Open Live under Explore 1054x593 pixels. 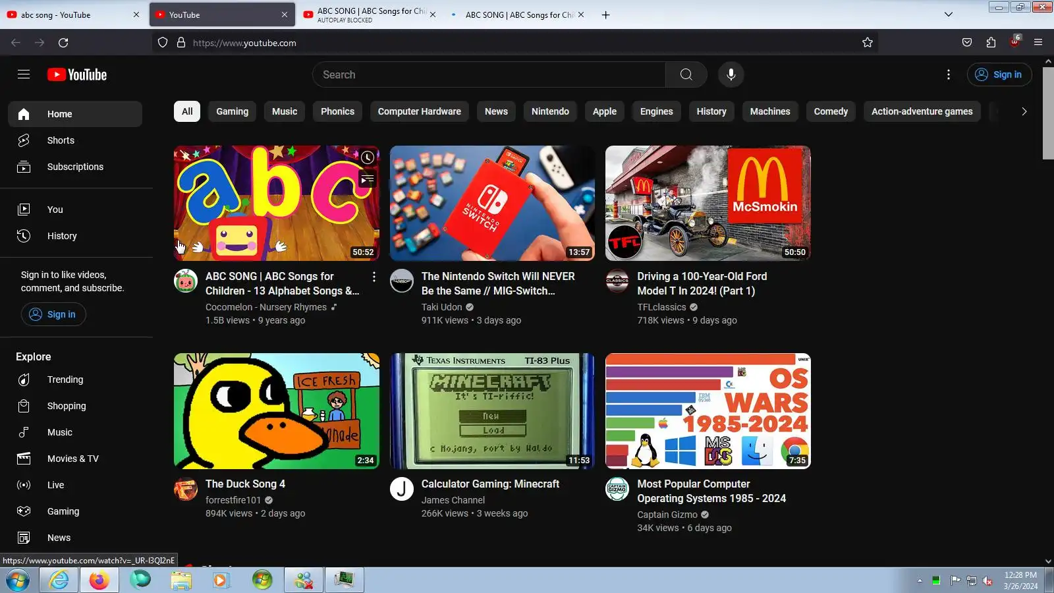pos(75,485)
